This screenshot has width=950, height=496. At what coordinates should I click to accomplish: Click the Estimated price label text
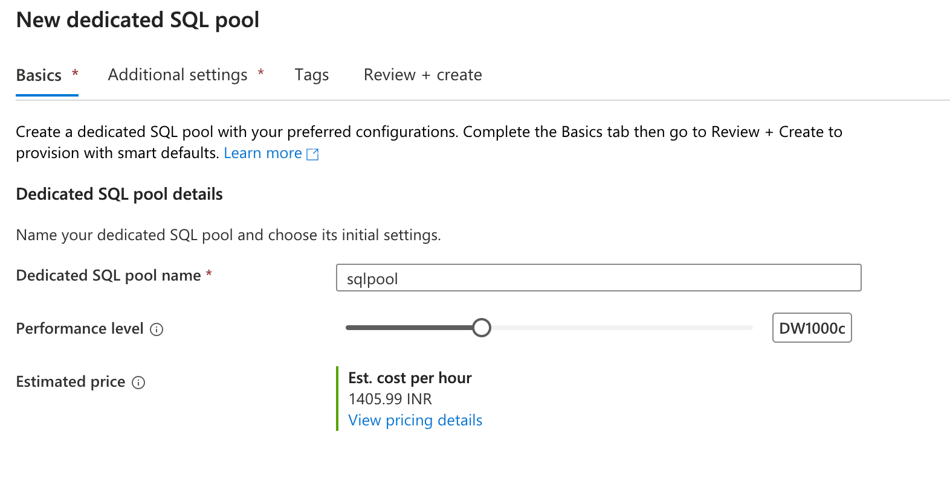71,382
